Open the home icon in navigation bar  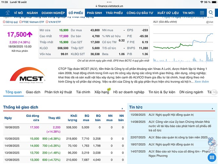(8, 13)
